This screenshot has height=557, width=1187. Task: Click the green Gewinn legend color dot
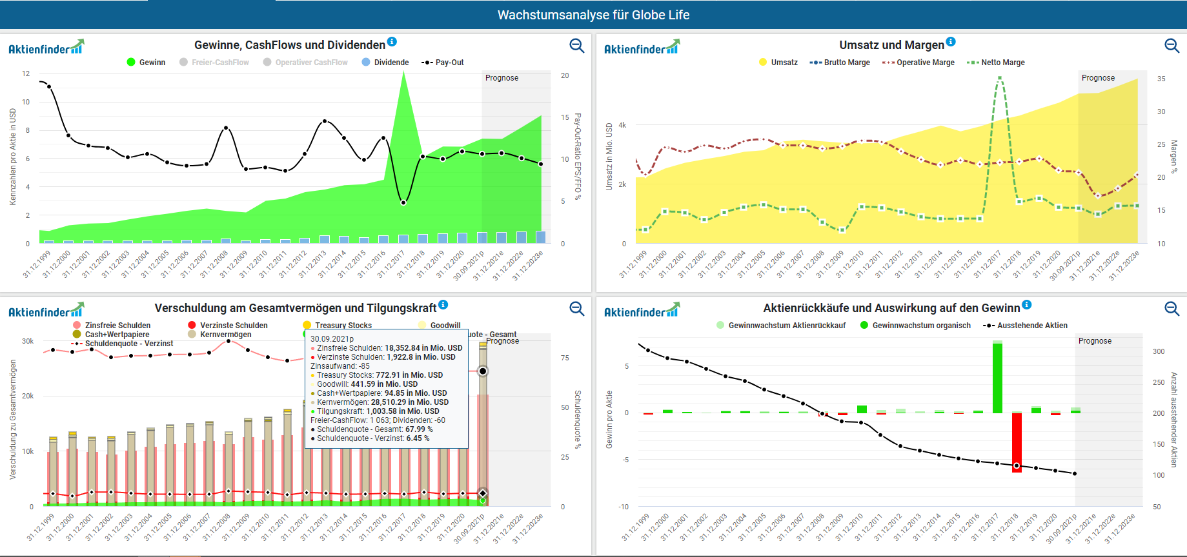[131, 63]
